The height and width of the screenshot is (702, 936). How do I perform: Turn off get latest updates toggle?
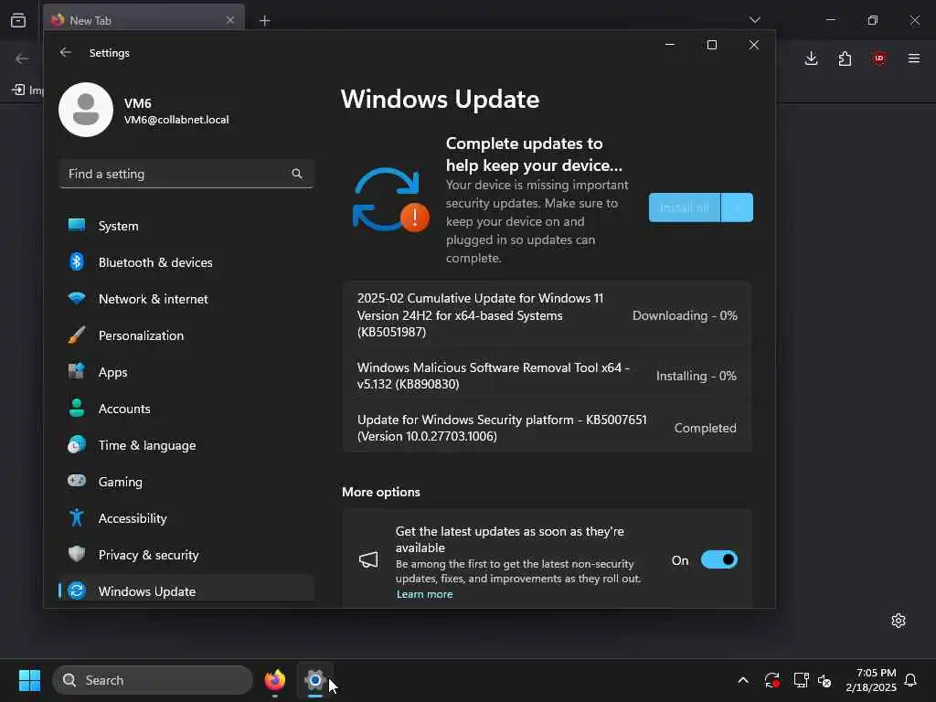tap(719, 560)
